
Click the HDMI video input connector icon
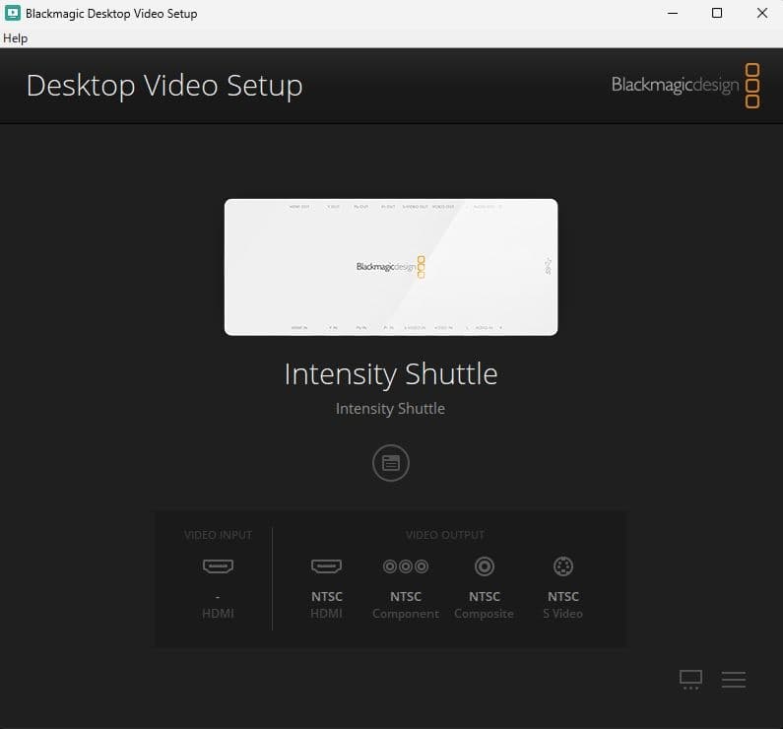click(218, 566)
